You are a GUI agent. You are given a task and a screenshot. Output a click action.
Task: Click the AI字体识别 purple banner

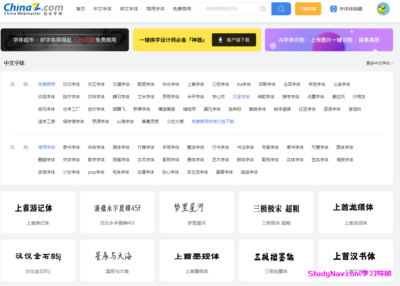pyautogui.click(x=329, y=40)
